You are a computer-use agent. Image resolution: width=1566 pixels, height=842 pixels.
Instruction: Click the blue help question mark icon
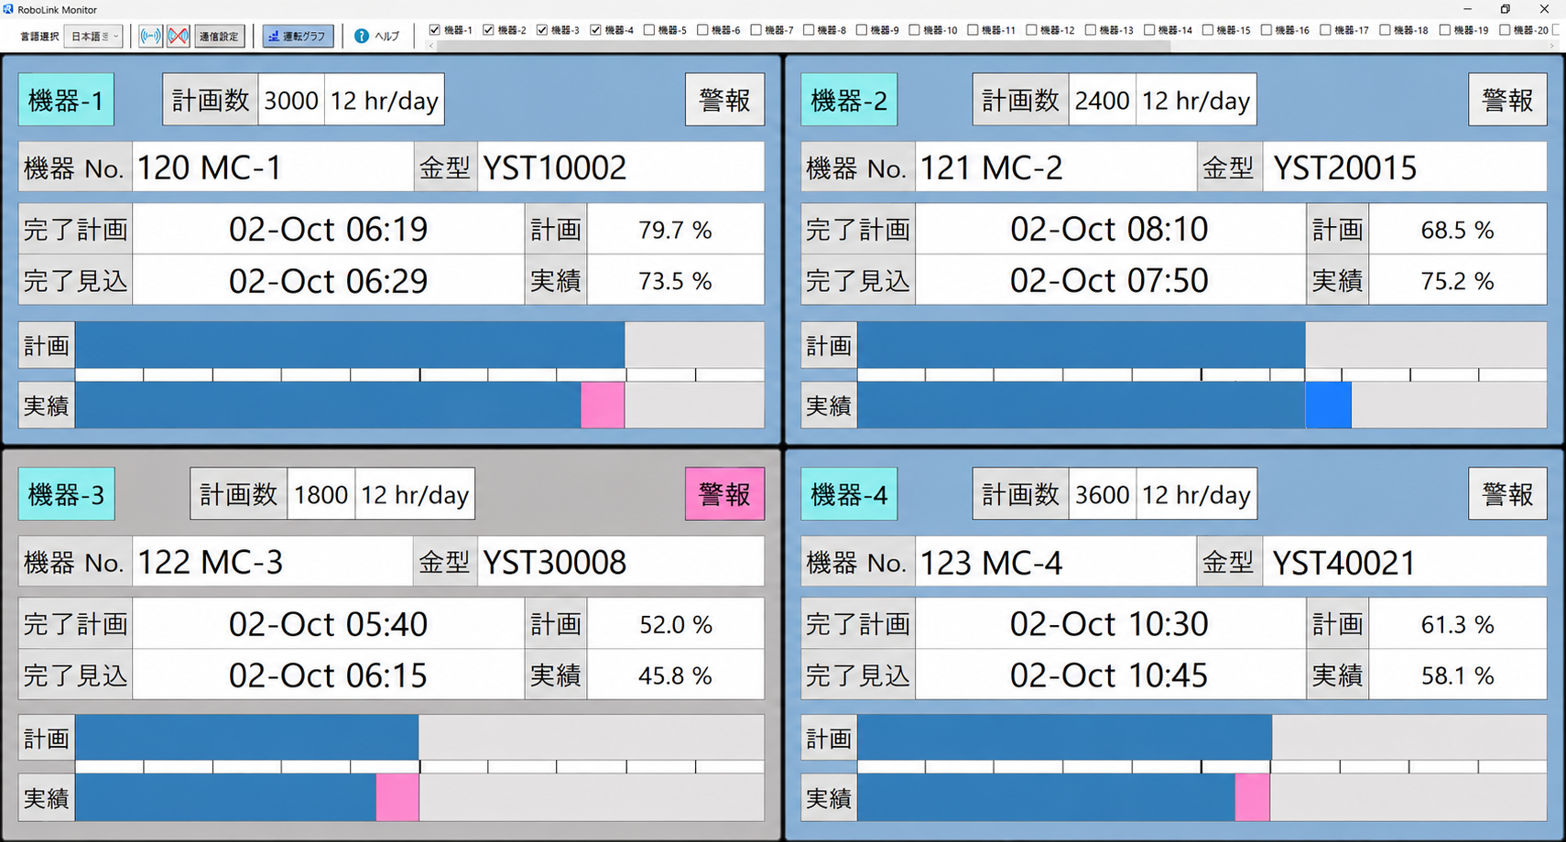click(361, 36)
